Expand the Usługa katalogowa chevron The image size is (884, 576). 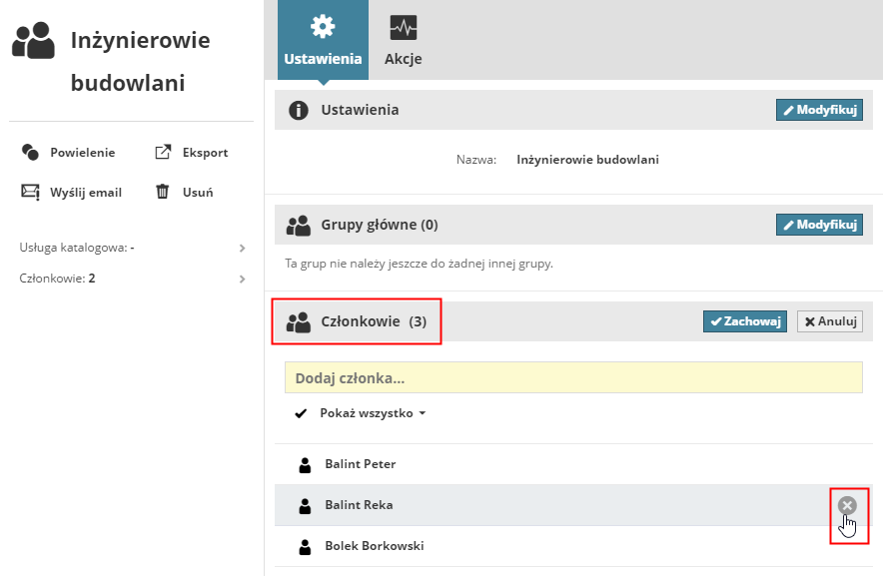pos(242,248)
